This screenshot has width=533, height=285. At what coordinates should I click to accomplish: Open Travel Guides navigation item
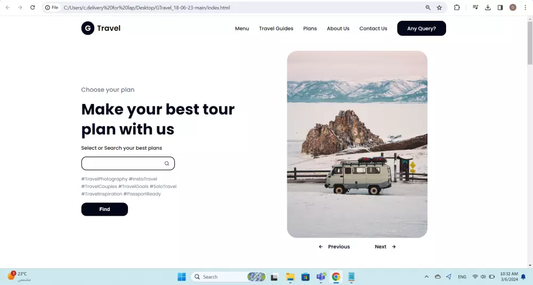[276, 29]
